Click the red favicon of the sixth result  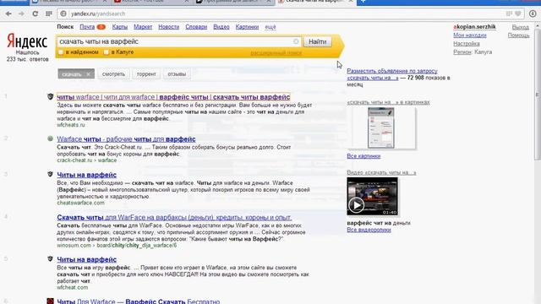51,301
